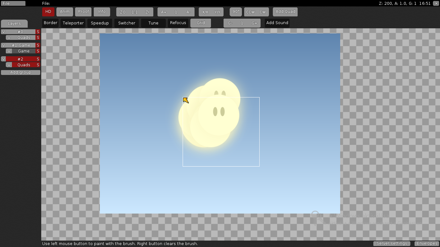The height and width of the screenshot is (247, 440).
Task: Zoom in with the ZI button
Action: (x=147, y=12)
